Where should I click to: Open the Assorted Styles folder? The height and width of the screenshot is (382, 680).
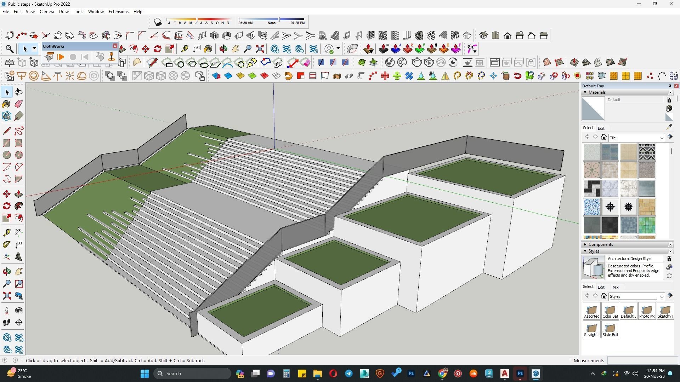click(x=591, y=311)
